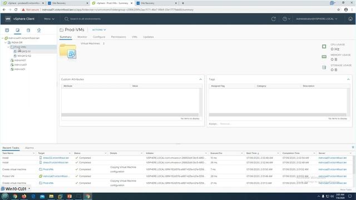Open server link in first task row
Screen dimensions: 356x200
click(333, 158)
